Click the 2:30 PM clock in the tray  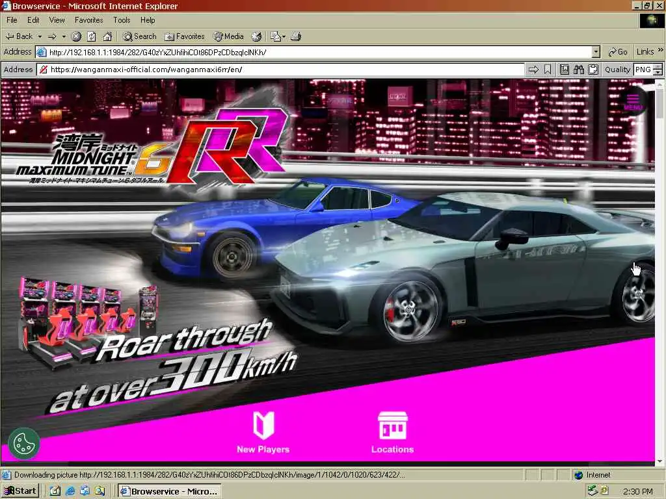tap(637, 491)
